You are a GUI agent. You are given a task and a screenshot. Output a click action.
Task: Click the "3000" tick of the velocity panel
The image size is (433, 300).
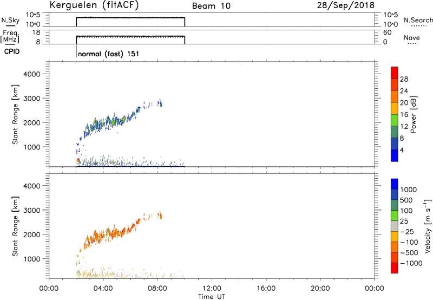click(x=32, y=210)
